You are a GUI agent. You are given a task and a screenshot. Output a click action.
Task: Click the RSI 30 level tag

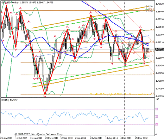[156, 124]
